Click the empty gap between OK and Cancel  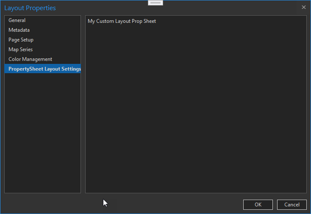click(x=275, y=205)
